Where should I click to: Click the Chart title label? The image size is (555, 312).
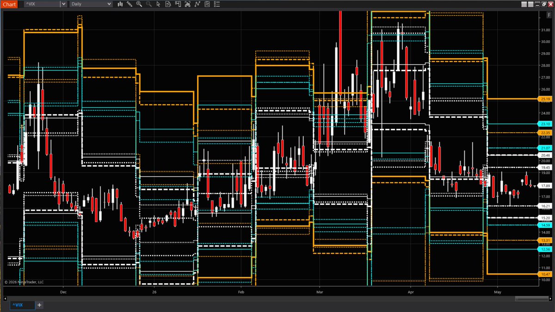(x=9, y=4)
